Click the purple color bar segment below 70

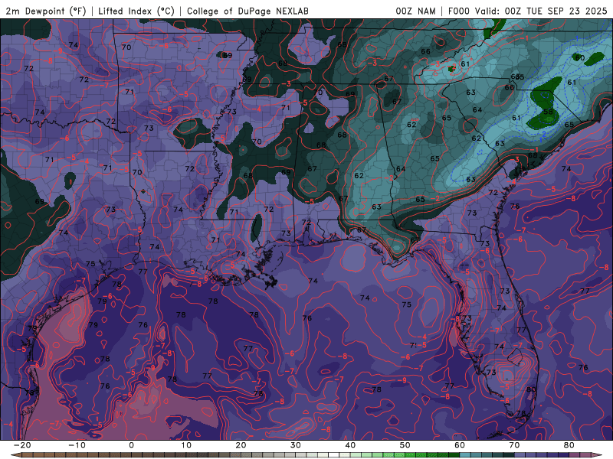pyautogui.click(x=520, y=455)
